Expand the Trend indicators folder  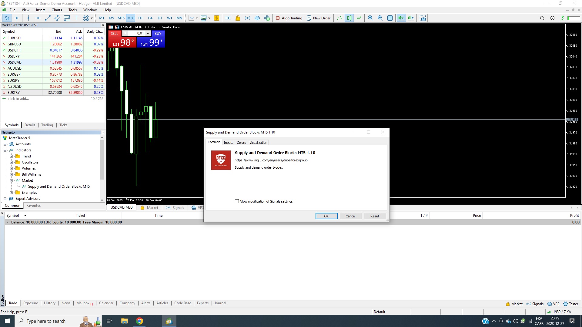12,156
